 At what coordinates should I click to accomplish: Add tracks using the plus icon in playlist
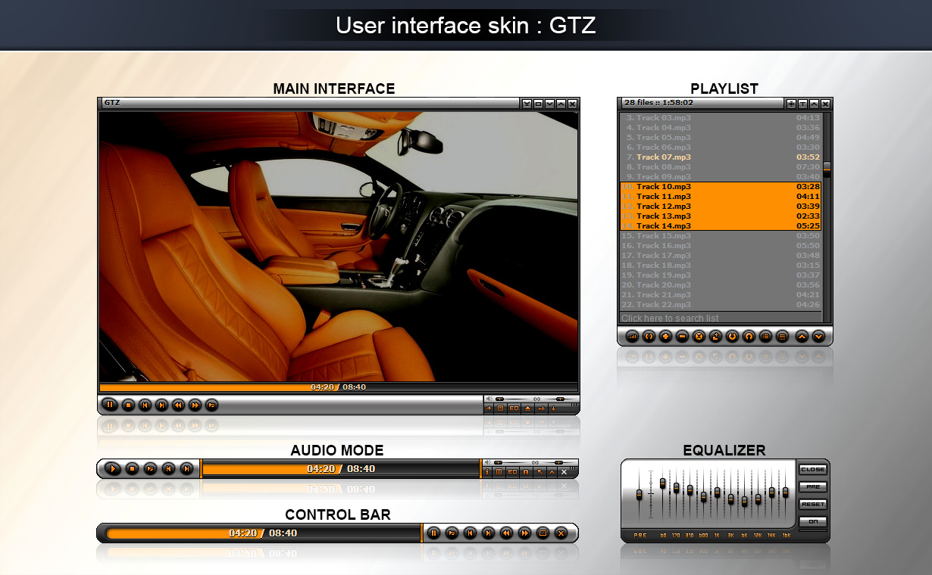tap(666, 337)
